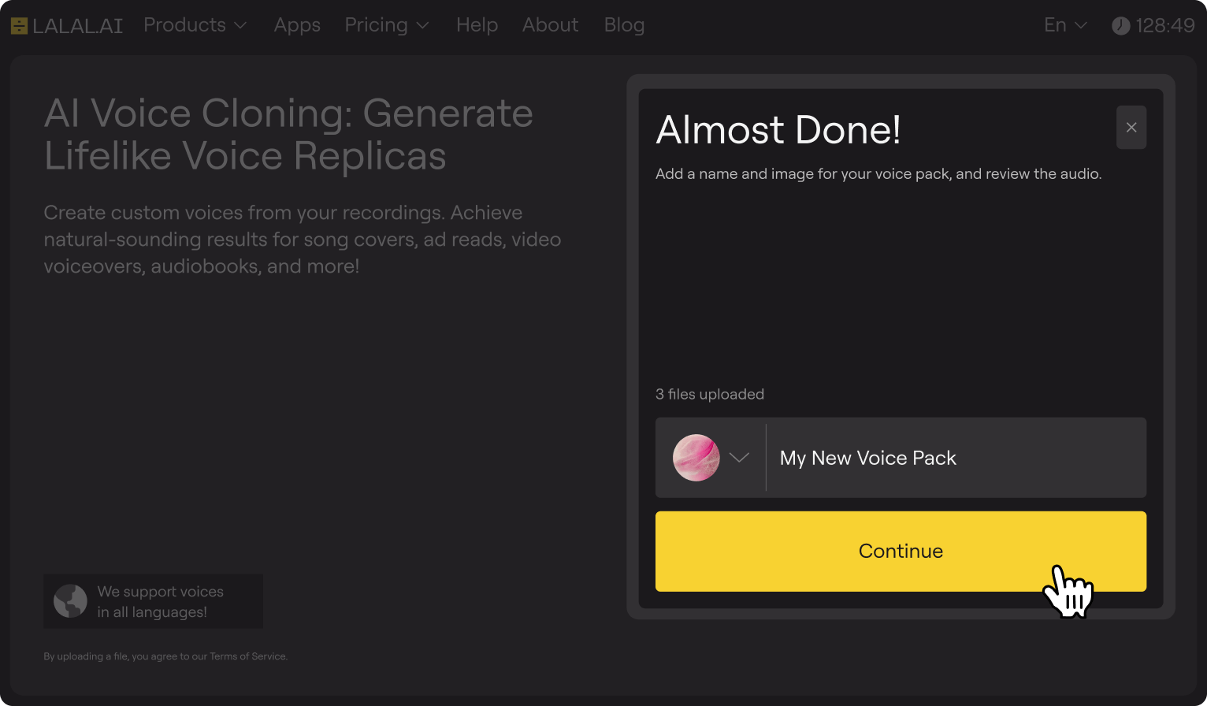Close the Almost Done dialog
The width and height of the screenshot is (1207, 706).
click(x=1131, y=128)
